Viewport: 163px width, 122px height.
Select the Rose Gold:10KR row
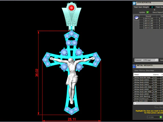148,101
